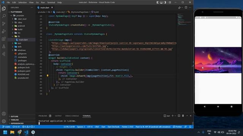Image resolution: width=243 pixels, height=136 pixels.
Task: Click the feedback icon in status bar
Action: click(x=186, y=127)
